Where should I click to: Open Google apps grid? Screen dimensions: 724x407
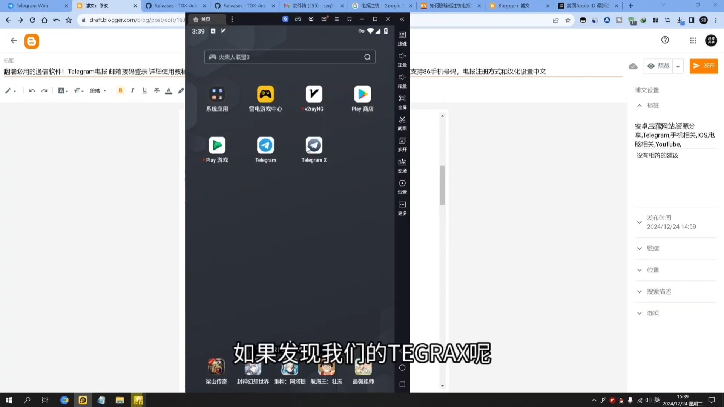(x=693, y=41)
